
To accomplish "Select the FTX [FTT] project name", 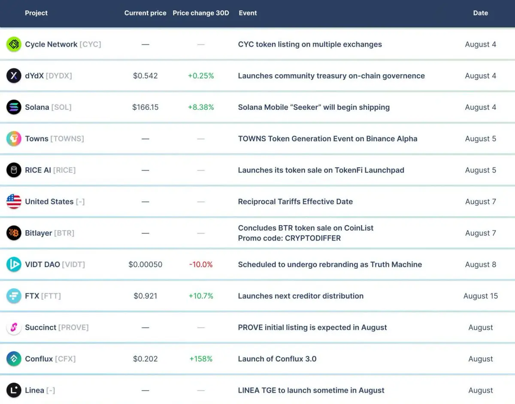I will pos(43,296).
